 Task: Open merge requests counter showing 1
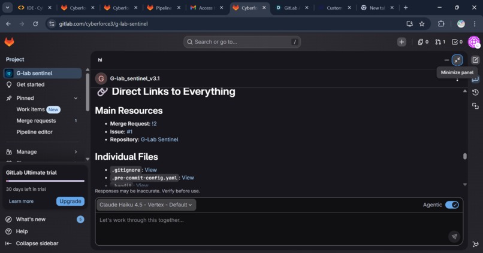coord(440,42)
